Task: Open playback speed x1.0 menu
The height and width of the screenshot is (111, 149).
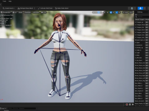Action: click(44, 12)
